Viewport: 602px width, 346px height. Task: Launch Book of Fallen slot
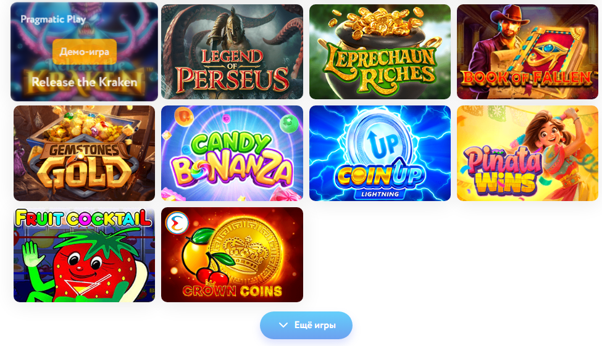point(527,52)
